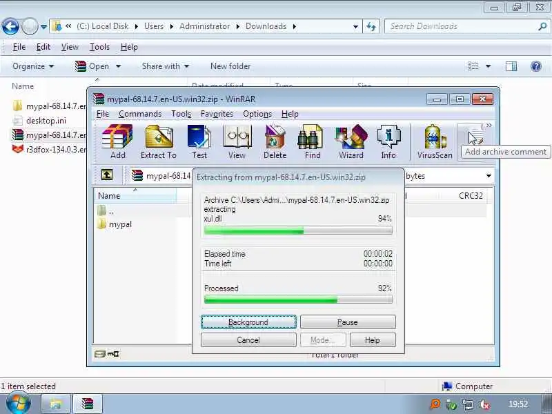
Task: Click the Delete toolbar icon
Action: [x=275, y=142]
